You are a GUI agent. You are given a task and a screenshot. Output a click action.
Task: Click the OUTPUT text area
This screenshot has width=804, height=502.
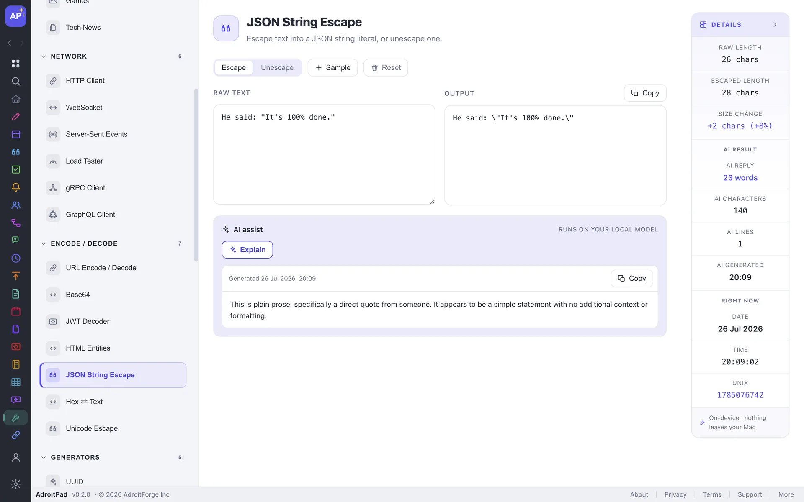(555, 155)
